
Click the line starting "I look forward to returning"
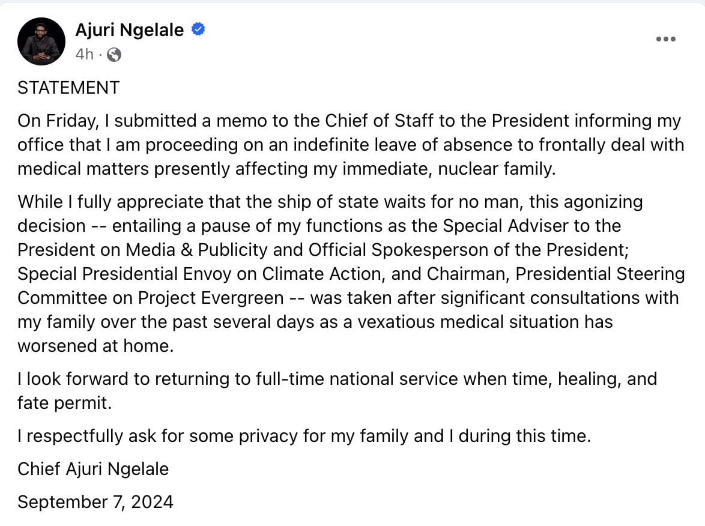pos(337,379)
